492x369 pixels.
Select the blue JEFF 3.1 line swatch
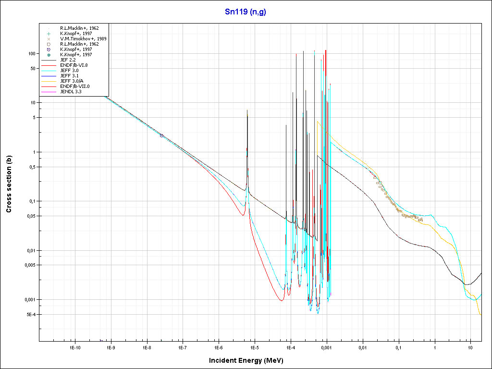pyautogui.click(x=49, y=76)
